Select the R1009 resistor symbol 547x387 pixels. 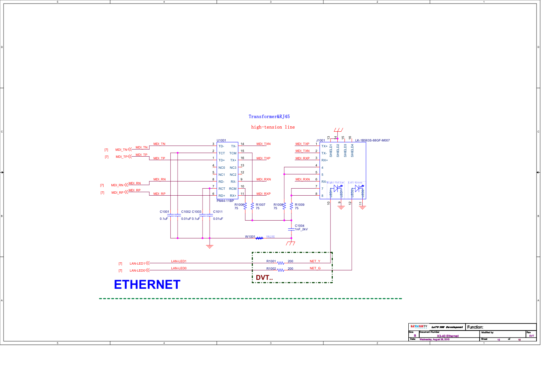[291, 206]
